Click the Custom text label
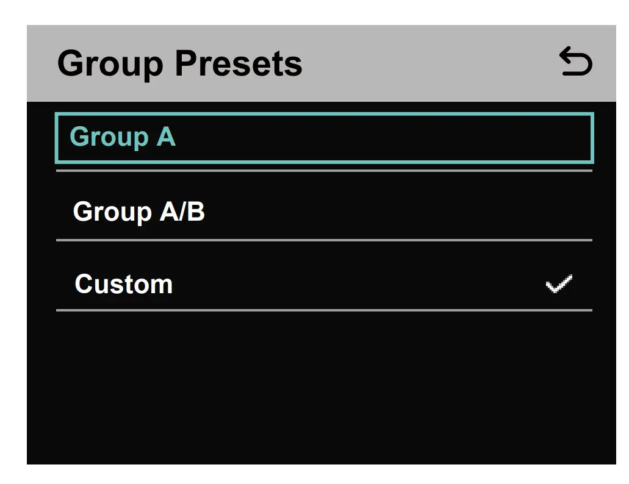The height and width of the screenshot is (484, 629). (x=123, y=284)
